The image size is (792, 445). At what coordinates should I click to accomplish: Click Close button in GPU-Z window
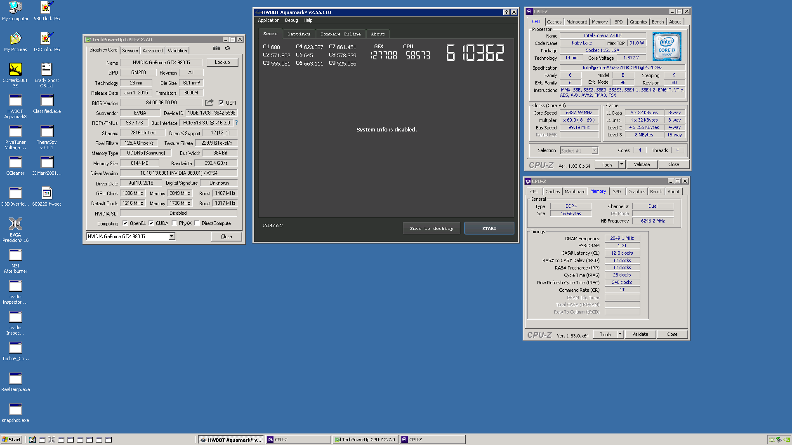coord(226,237)
